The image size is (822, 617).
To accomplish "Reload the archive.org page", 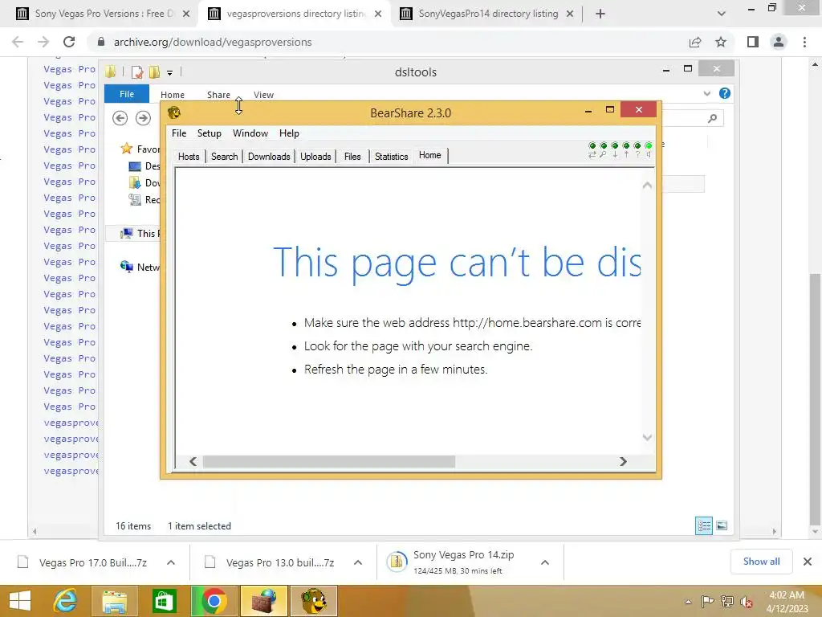I will 69,42.
